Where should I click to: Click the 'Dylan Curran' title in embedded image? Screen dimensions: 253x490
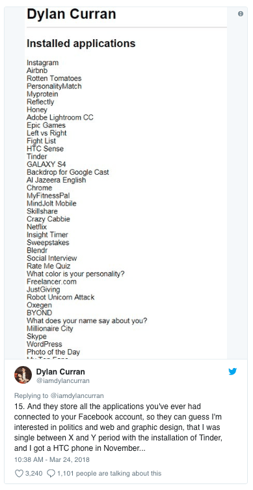pos(72,14)
